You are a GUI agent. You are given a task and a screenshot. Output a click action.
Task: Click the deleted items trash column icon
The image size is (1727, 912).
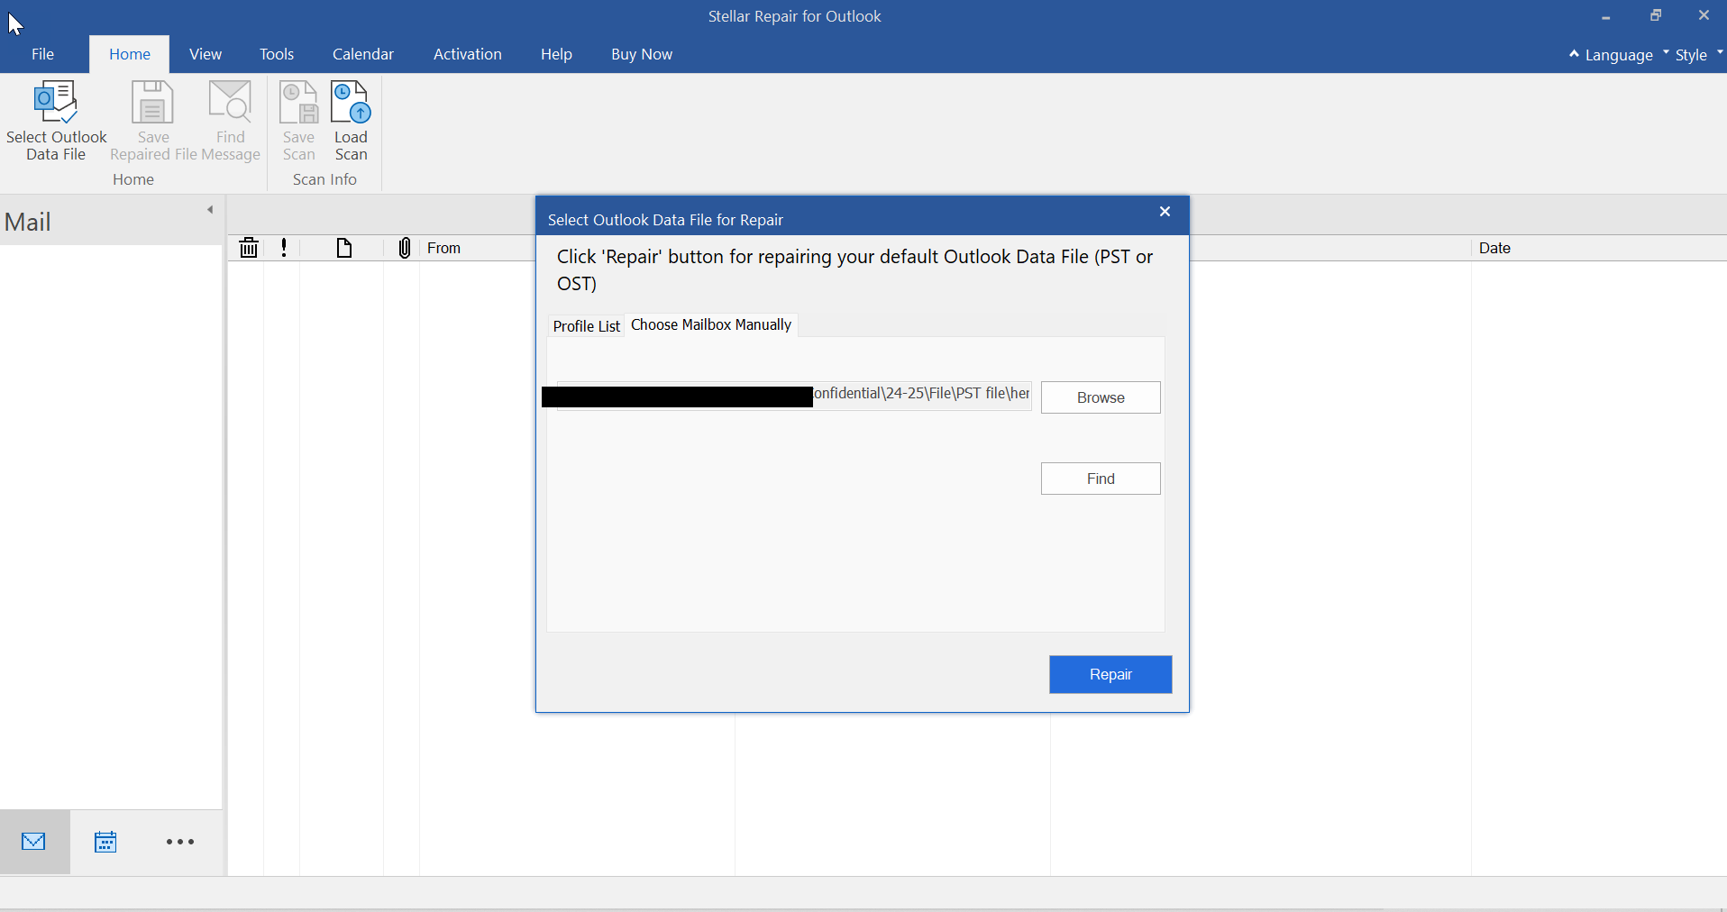tap(249, 248)
